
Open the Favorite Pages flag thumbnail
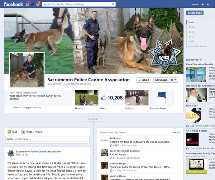click(162, 98)
